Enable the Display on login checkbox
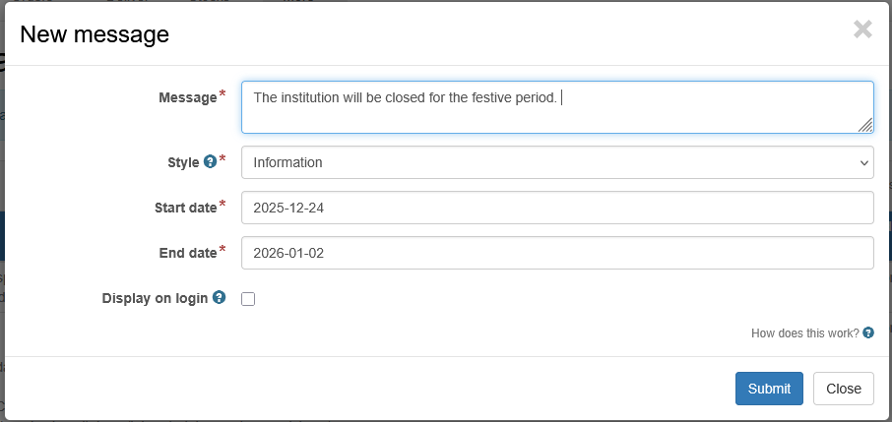Image resolution: width=892 pixels, height=422 pixels. [248, 299]
